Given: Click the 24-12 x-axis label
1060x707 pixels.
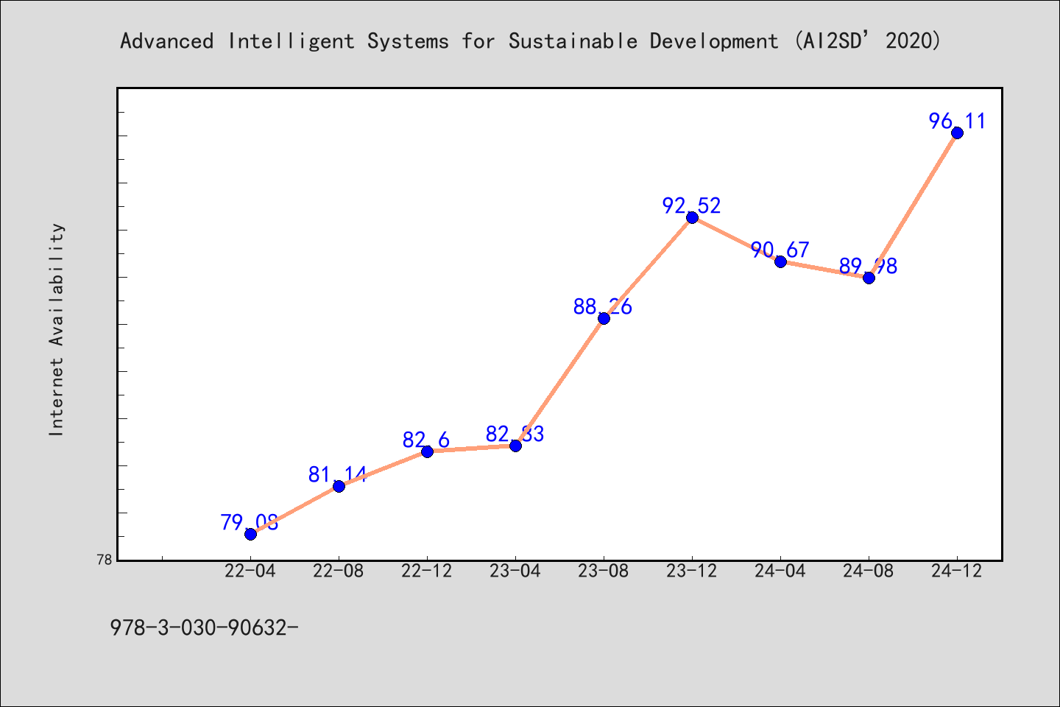Looking at the screenshot, I should pyautogui.click(x=957, y=571).
